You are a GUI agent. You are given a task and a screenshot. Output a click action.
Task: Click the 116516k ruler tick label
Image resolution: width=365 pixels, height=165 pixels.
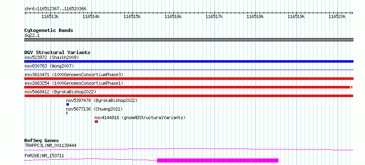click(173, 16)
